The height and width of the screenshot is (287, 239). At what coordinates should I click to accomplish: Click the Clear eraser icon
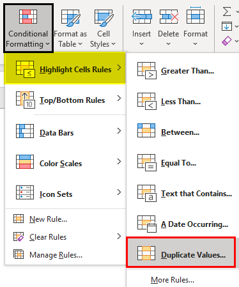(227, 41)
